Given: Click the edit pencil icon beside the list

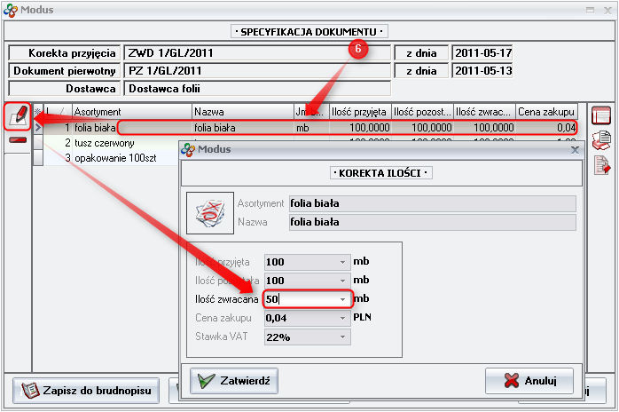Looking at the screenshot, I should [18, 116].
